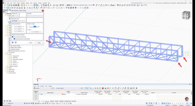This screenshot has width=195, height=106.
Task: Toggle the Step checkbox
Action: [28, 30]
